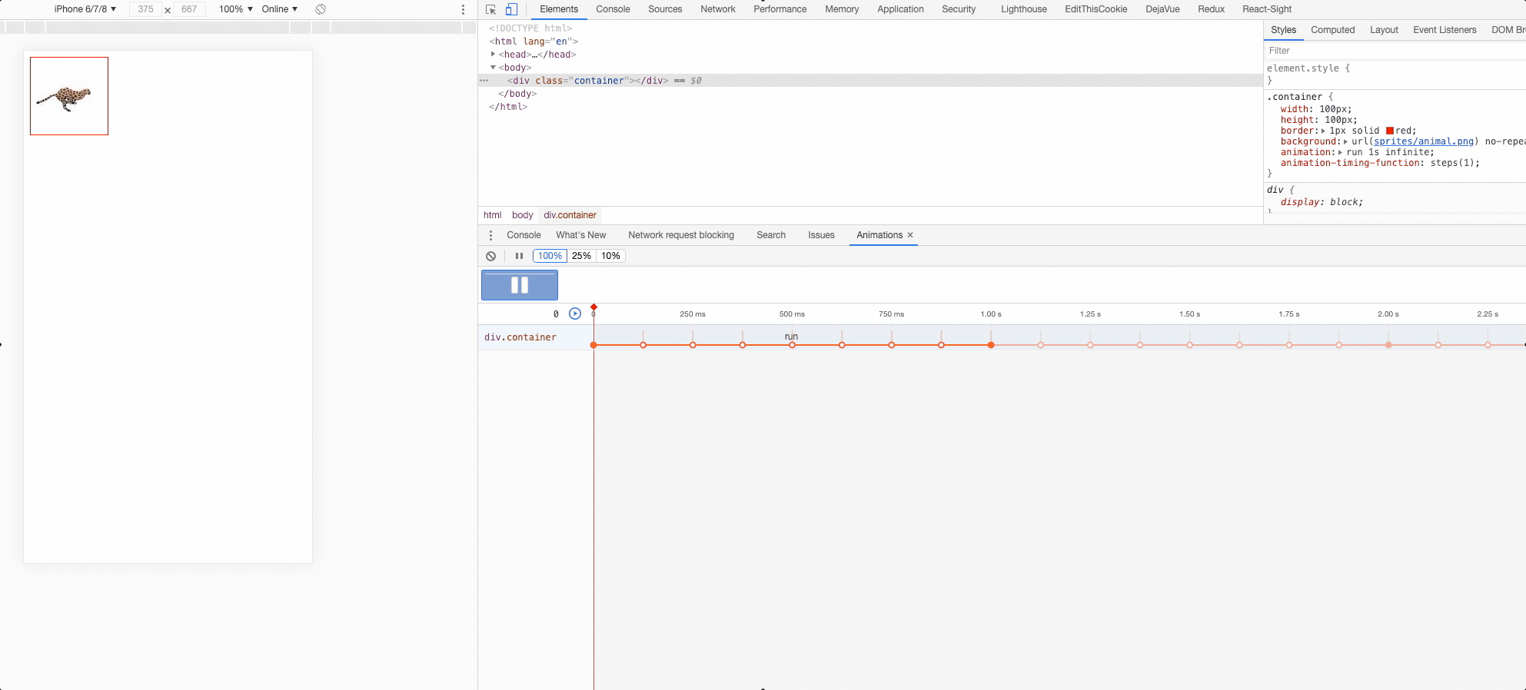Click the clear all animations icon
Screen dimensions: 1526x690
pyautogui.click(x=491, y=256)
